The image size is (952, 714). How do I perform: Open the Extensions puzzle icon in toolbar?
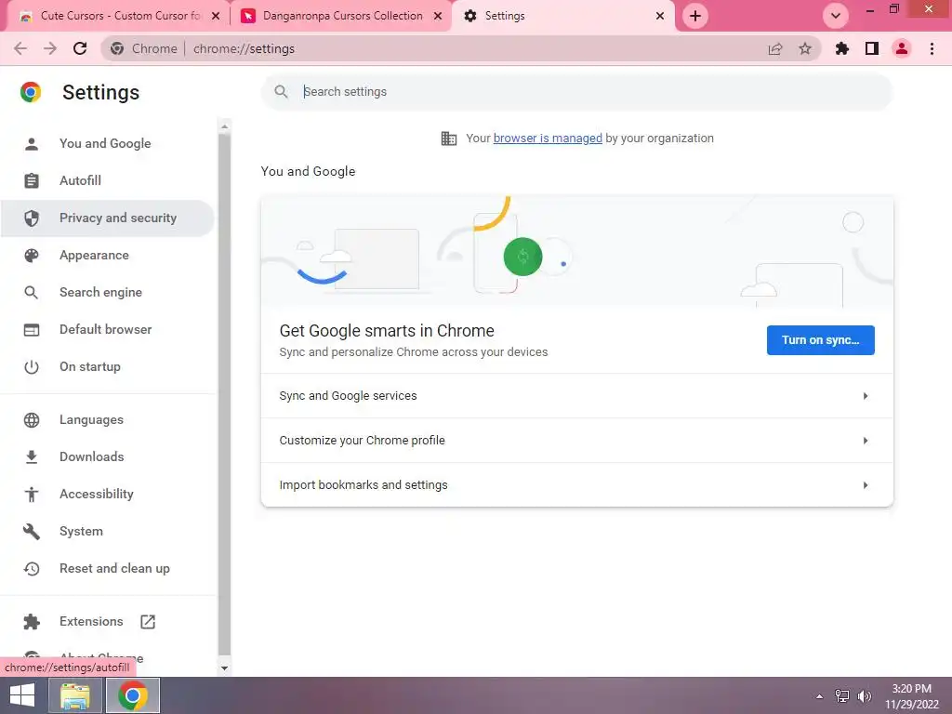click(x=842, y=48)
